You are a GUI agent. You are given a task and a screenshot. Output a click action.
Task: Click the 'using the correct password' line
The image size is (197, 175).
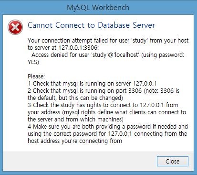(107, 134)
